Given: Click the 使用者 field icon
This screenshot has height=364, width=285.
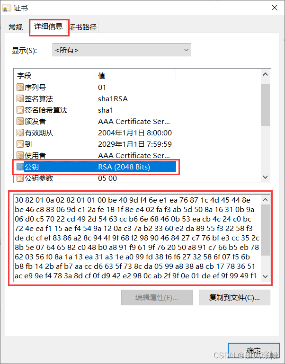Looking at the screenshot, I should pyautogui.click(x=20, y=155).
